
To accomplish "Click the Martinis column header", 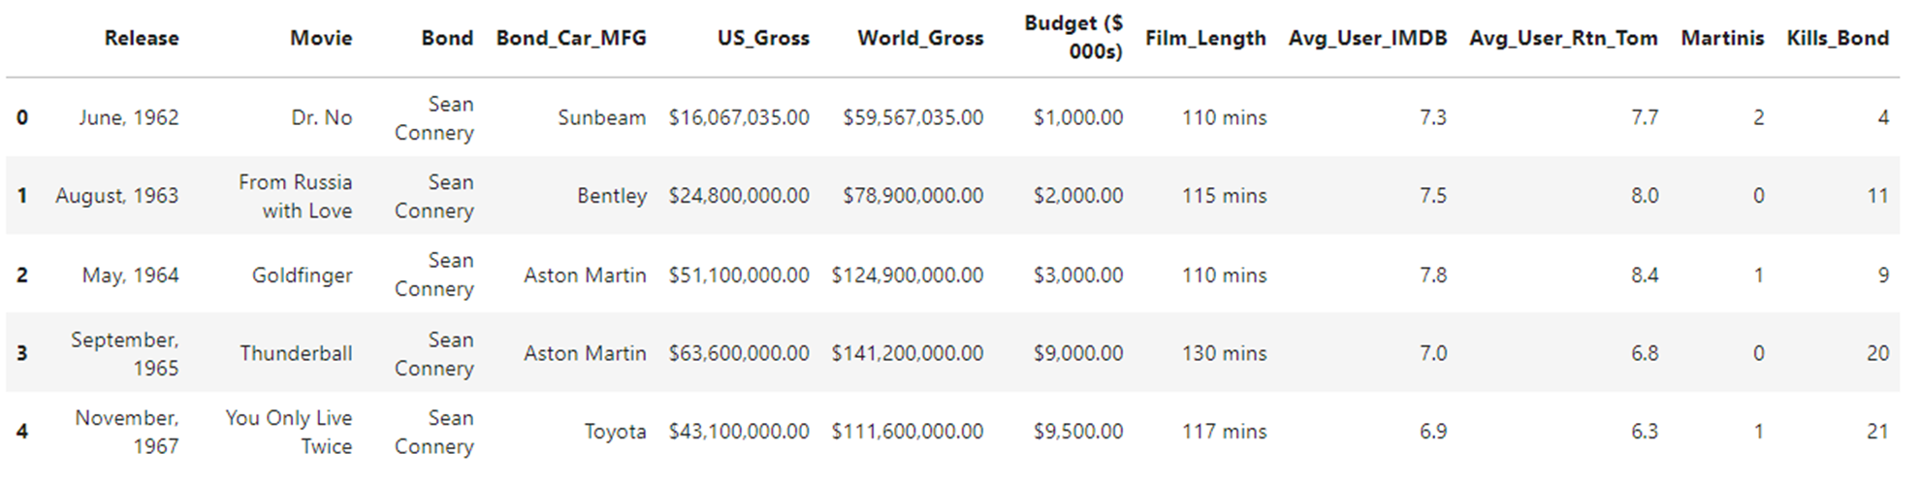I will (1722, 38).
